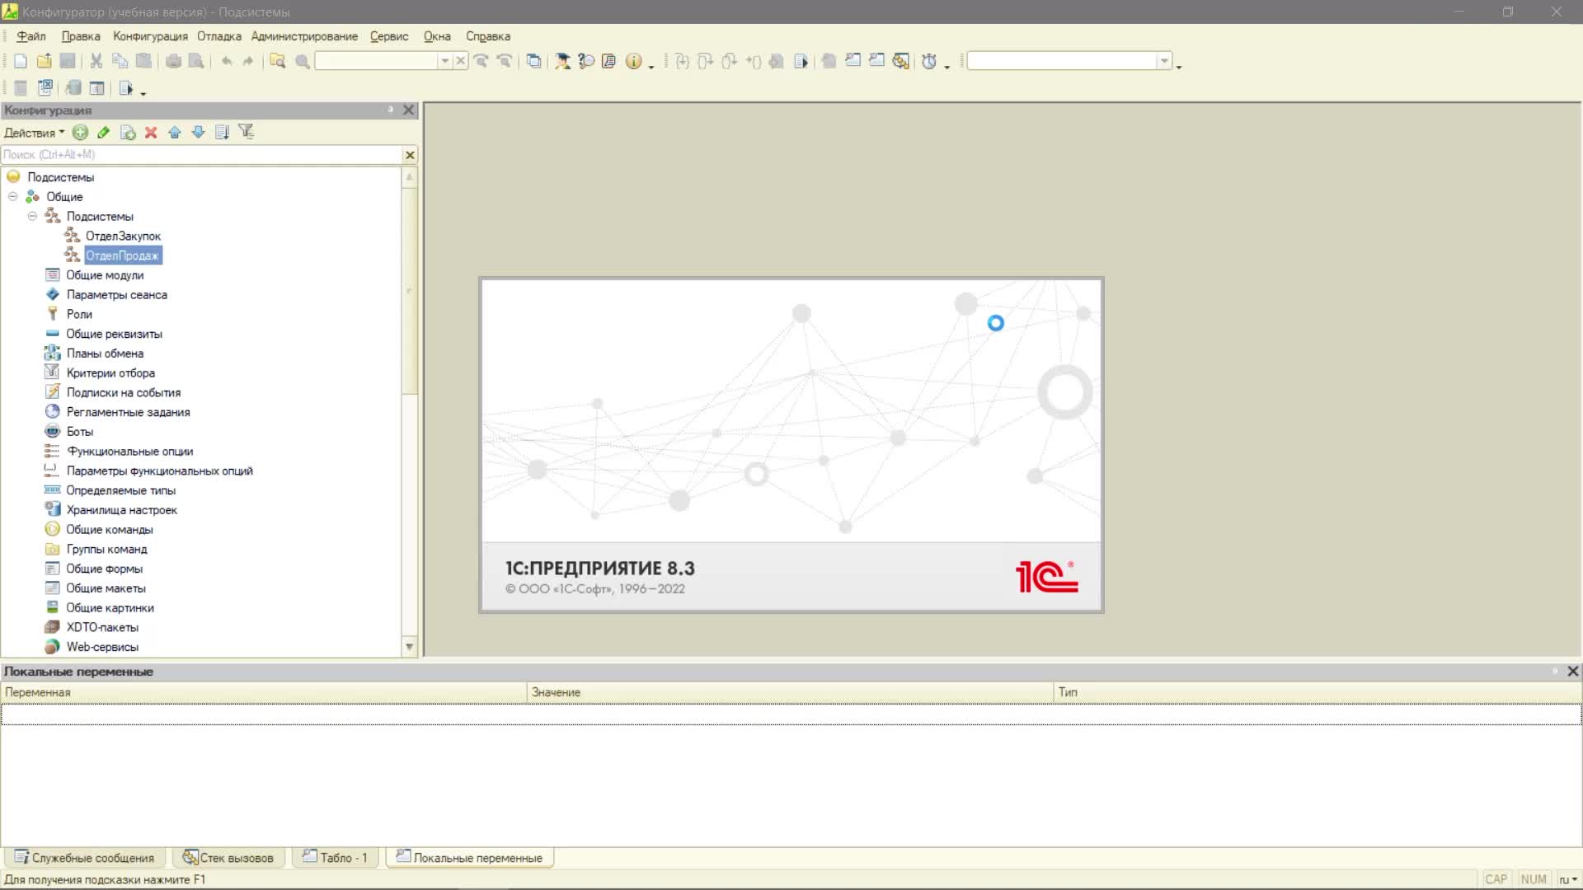Click the Undo arrow icon
1583x890 pixels.
[x=226, y=61]
